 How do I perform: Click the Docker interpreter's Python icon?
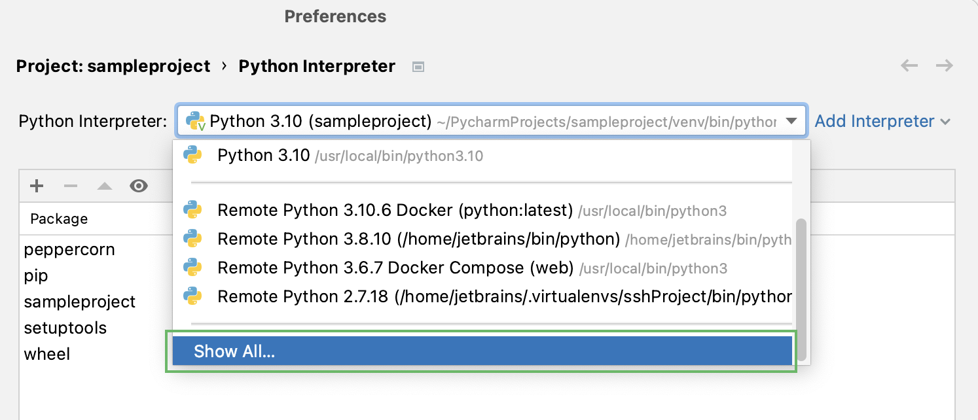(194, 209)
